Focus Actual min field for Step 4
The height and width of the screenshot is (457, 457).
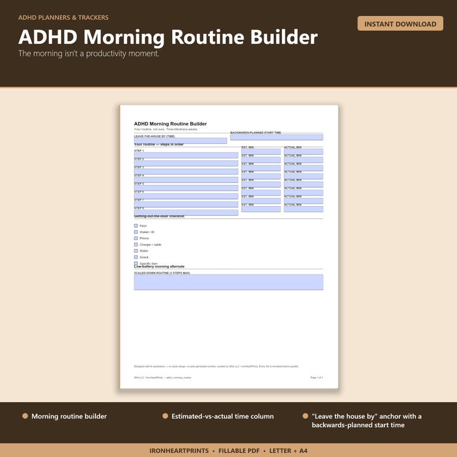click(x=303, y=176)
